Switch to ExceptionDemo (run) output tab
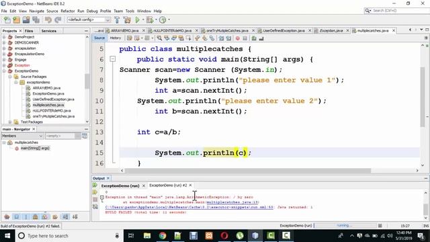430x242 pixels. 120,186
